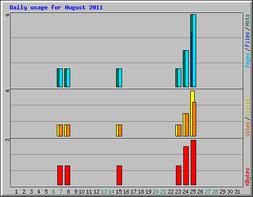Click the 'Hits' legend label
This screenshot has width=253, height=197.
point(248,20)
